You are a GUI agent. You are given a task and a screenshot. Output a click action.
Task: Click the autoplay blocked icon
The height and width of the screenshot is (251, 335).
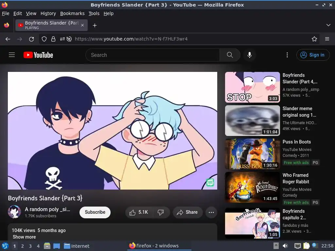pos(69,39)
